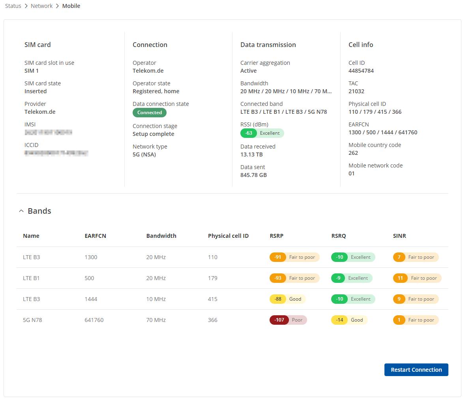The width and height of the screenshot is (463, 399).
Task: Click the blurred IMSI value
Action: (x=48, y=132)
